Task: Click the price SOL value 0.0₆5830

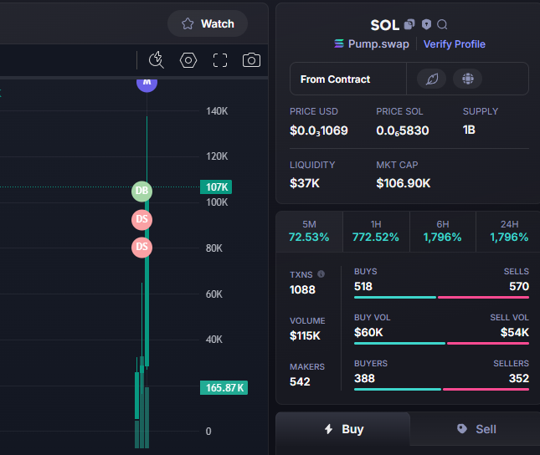Action: coord(403,130)
